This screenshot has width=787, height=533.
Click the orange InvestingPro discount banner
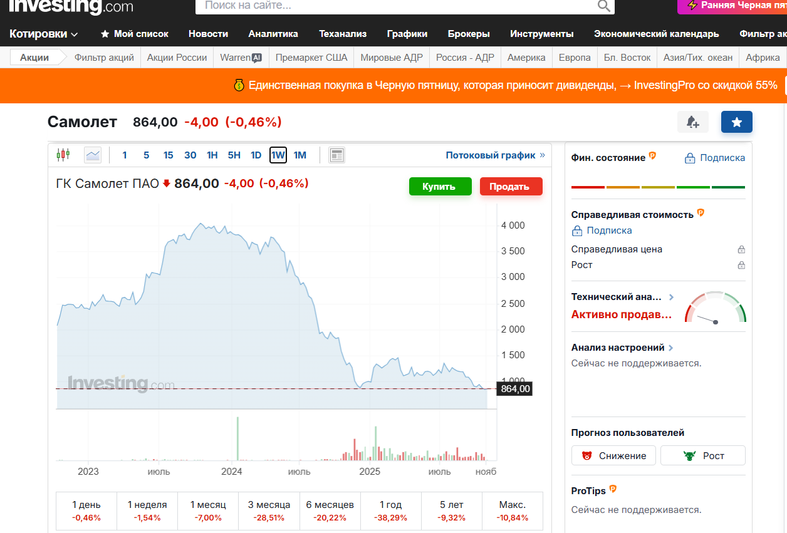point(394,86)
